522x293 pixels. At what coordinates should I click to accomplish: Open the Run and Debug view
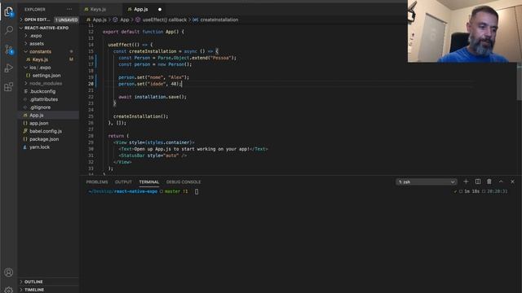(9, 68)
